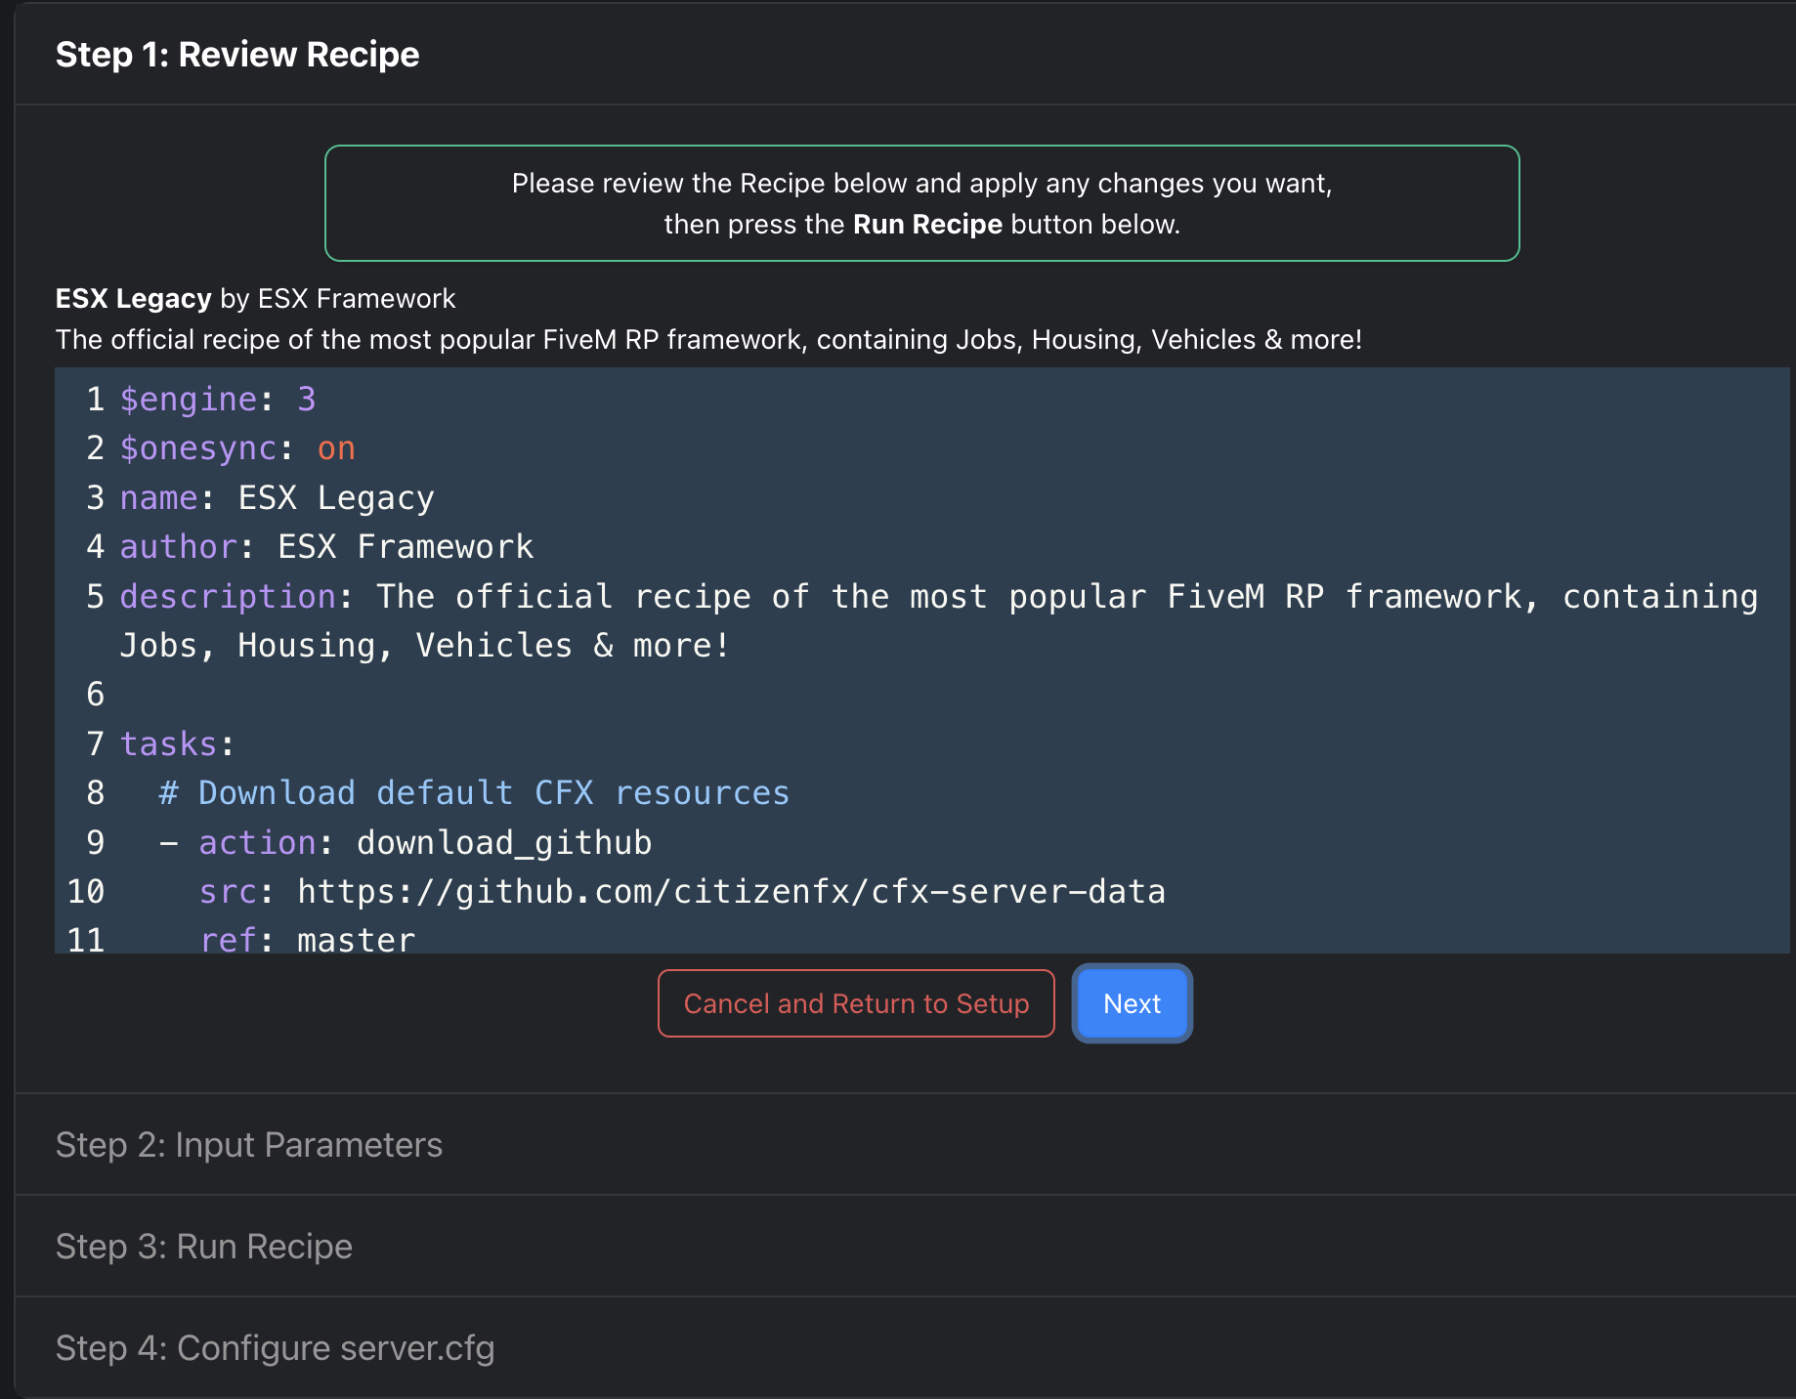Click the 'ESX Legacy by ESX Framework' title

pyautogui.click(x=255, y=298)
